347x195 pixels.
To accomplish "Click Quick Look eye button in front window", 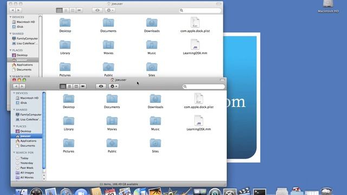I will [101, 86].
